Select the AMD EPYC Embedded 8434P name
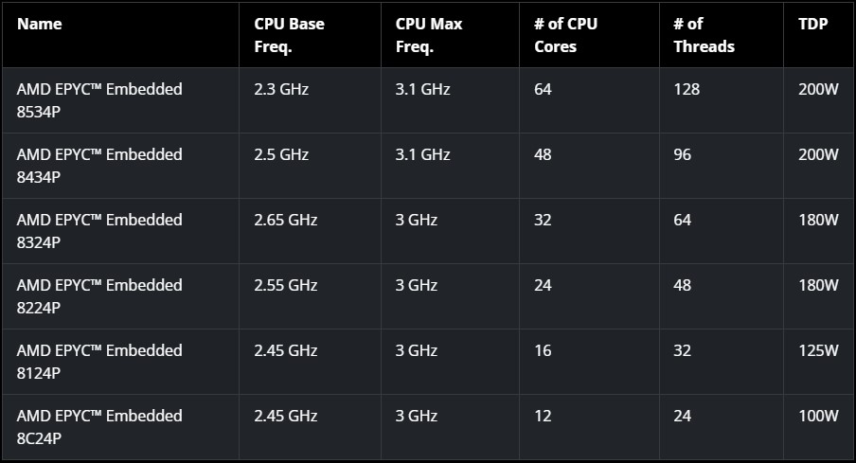Image resolution: width=856 pixels, height=463 pixels. pyautogui.click(x=99, y=165)
